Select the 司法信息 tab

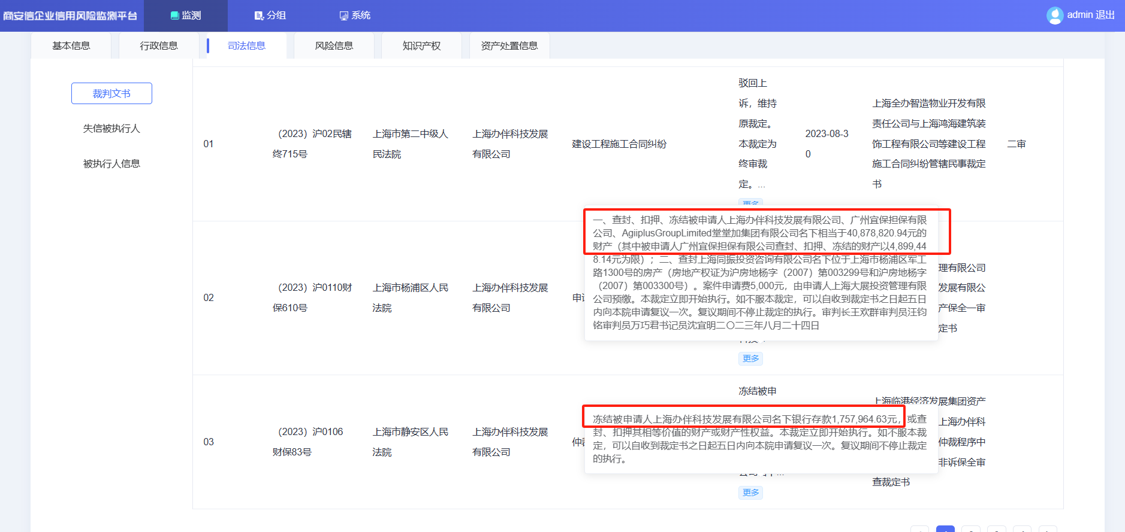pos(246,46)
